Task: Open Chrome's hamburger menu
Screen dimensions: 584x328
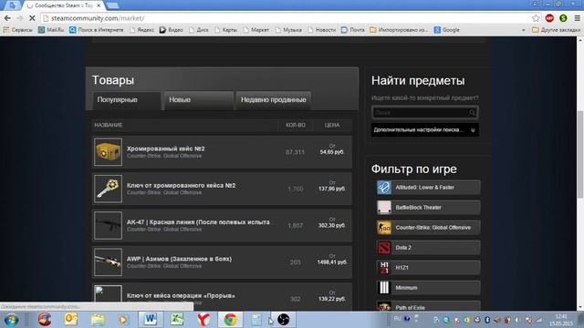Action: (x=577, y=18)
